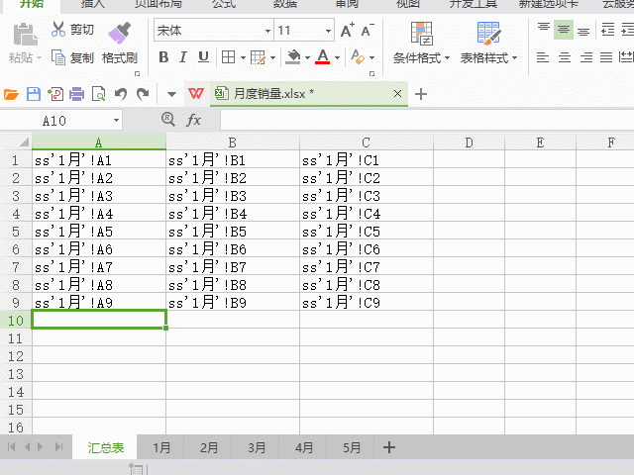Save the workbook with floppy icon
This screenshot has width=634, height=475.
point(34,94)
